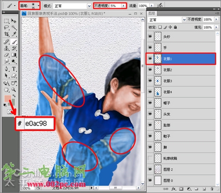Select the Type tool

(x=14, y=69)
